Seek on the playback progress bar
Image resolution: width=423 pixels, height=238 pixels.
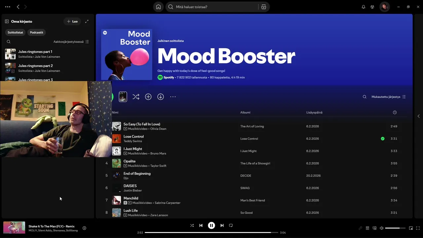tap(211, 232)
